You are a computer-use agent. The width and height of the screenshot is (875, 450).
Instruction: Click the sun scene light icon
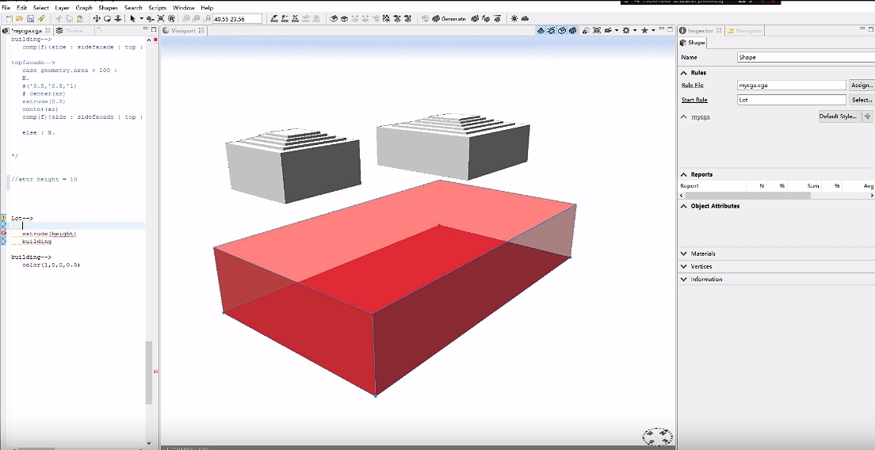tap(514, 18)
